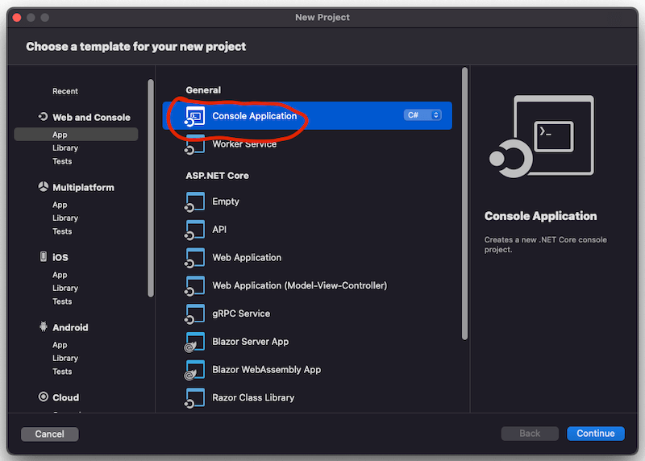
Task: Select the Worker Service template icon
Action: click(x=194, y=146)
